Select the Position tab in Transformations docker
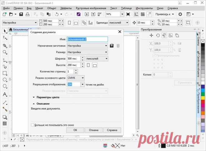The image size is (206, 151). [x=151, y=35]
